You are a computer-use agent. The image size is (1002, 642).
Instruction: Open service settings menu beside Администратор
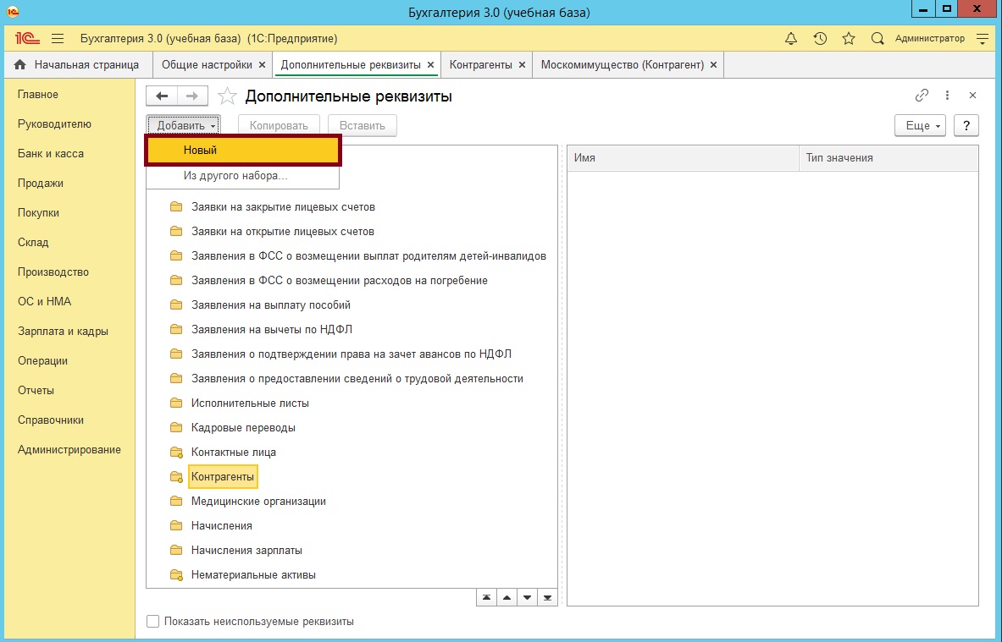pyautogui.click(x=983, y=39)
